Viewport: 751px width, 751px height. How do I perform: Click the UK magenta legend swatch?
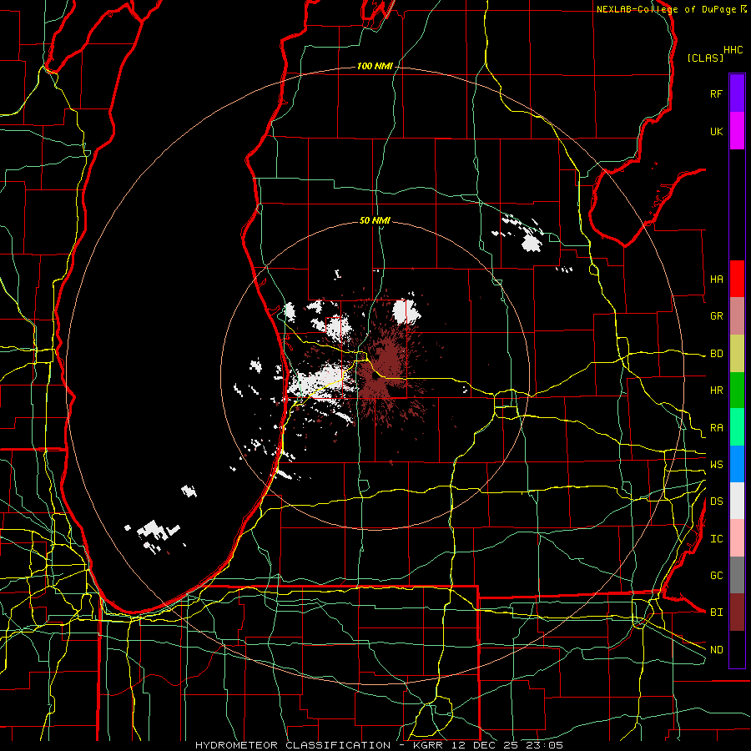[x=737, y=131]
